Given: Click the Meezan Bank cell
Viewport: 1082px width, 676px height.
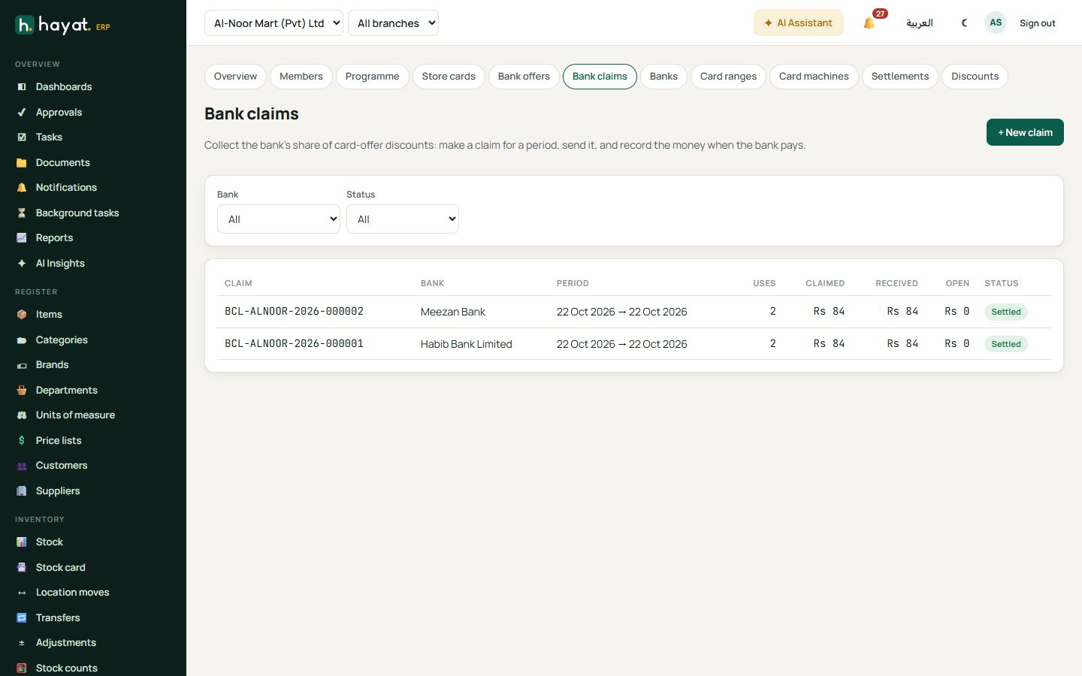Looking at the screenshot, I should [x=453, y=312].
